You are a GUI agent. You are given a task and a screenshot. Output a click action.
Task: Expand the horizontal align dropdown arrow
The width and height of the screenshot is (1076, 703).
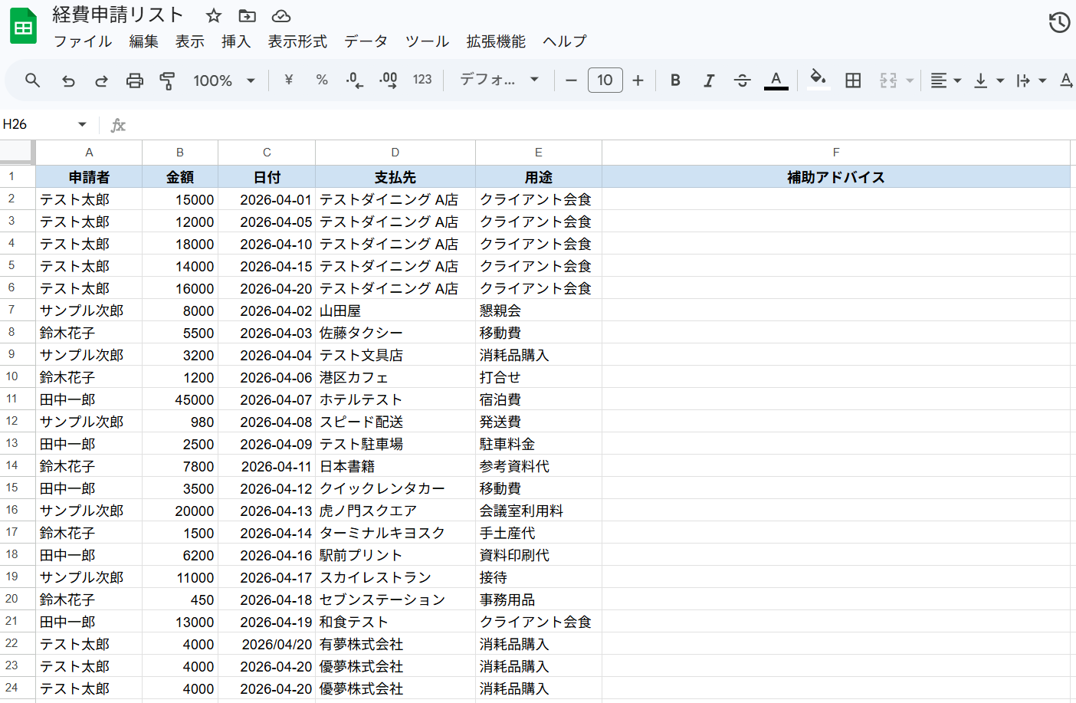tap(957, 80)
